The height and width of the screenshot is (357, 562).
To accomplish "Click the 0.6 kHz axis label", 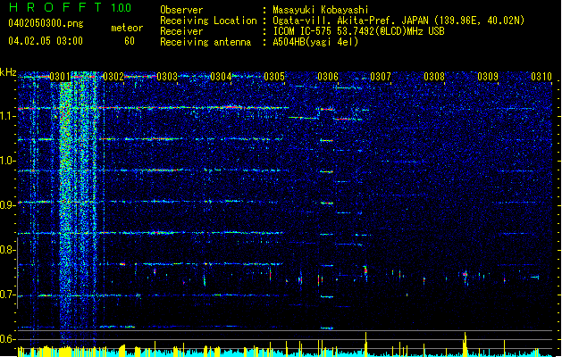I will [x=8, y=339].
